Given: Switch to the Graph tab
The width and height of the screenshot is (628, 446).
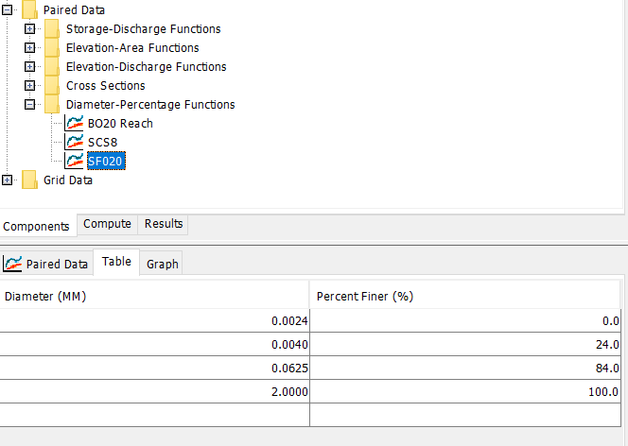Looking at the screenshot, I should pos(162,265).
